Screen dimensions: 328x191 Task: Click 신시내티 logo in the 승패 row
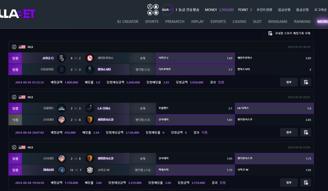pos(61,158)
